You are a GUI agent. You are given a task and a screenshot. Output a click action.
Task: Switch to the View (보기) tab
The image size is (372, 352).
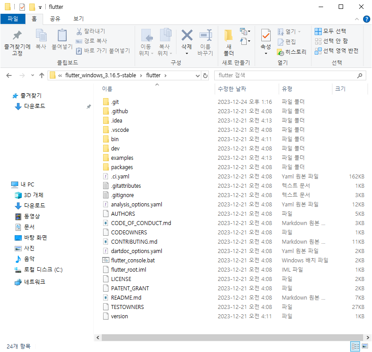78,19
